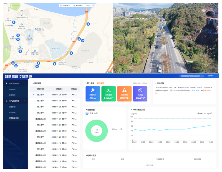Select northernmost spray marker east of the highway

(x=88, y=24)
